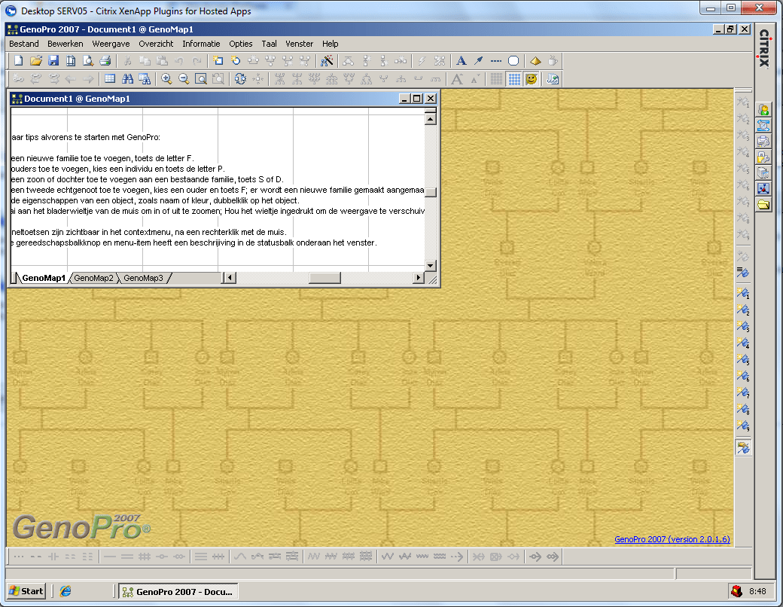The height and width of the screenshot is (607, 783).
Task: Toggle the grid display button
Action: [x=513, y=79]
